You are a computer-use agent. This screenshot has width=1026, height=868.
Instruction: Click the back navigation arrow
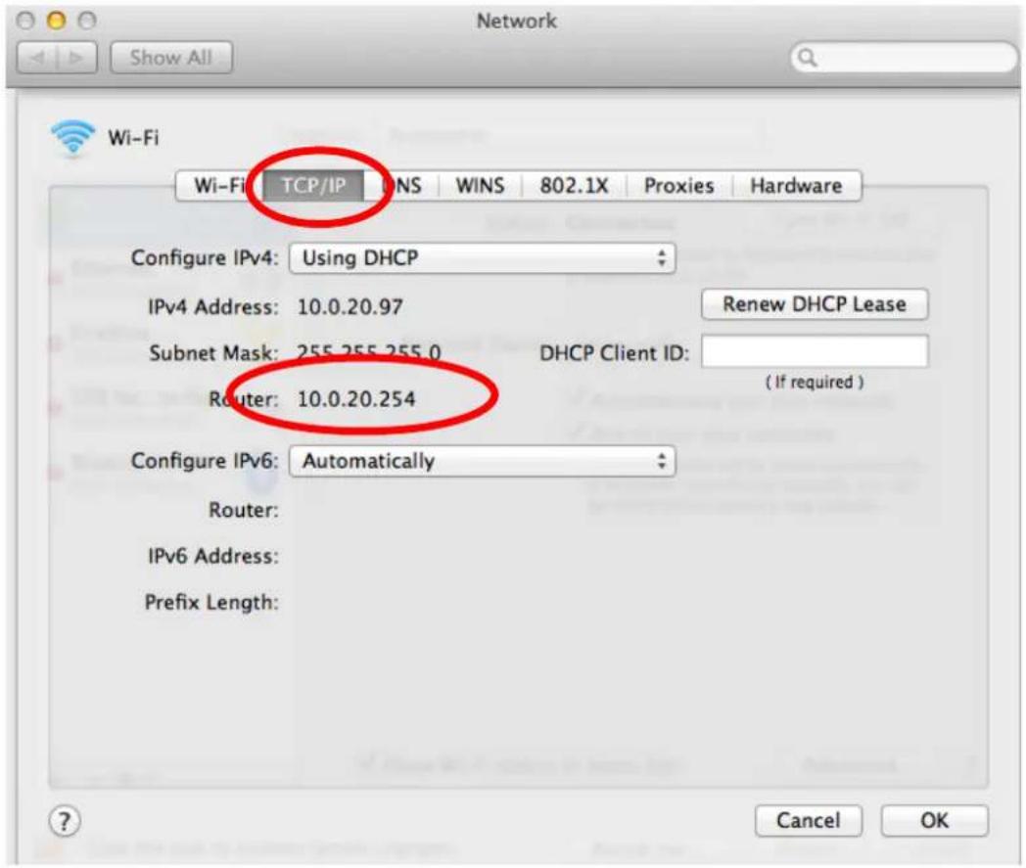[38, 58]
